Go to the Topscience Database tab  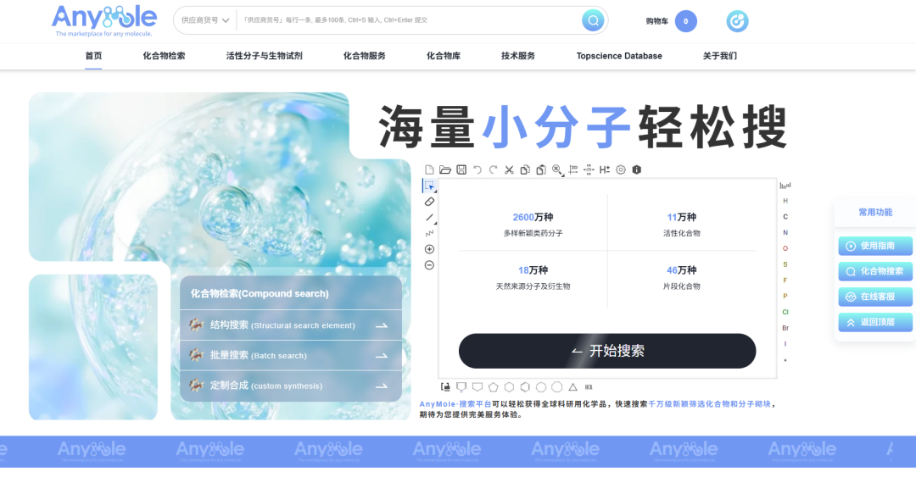coord(619,56)
